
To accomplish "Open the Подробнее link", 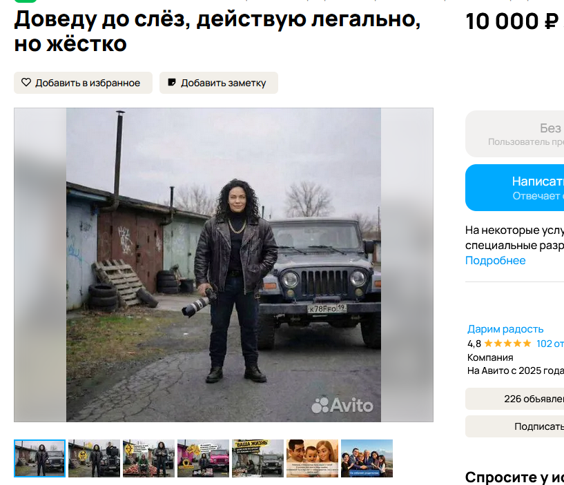I will point(495,260).
